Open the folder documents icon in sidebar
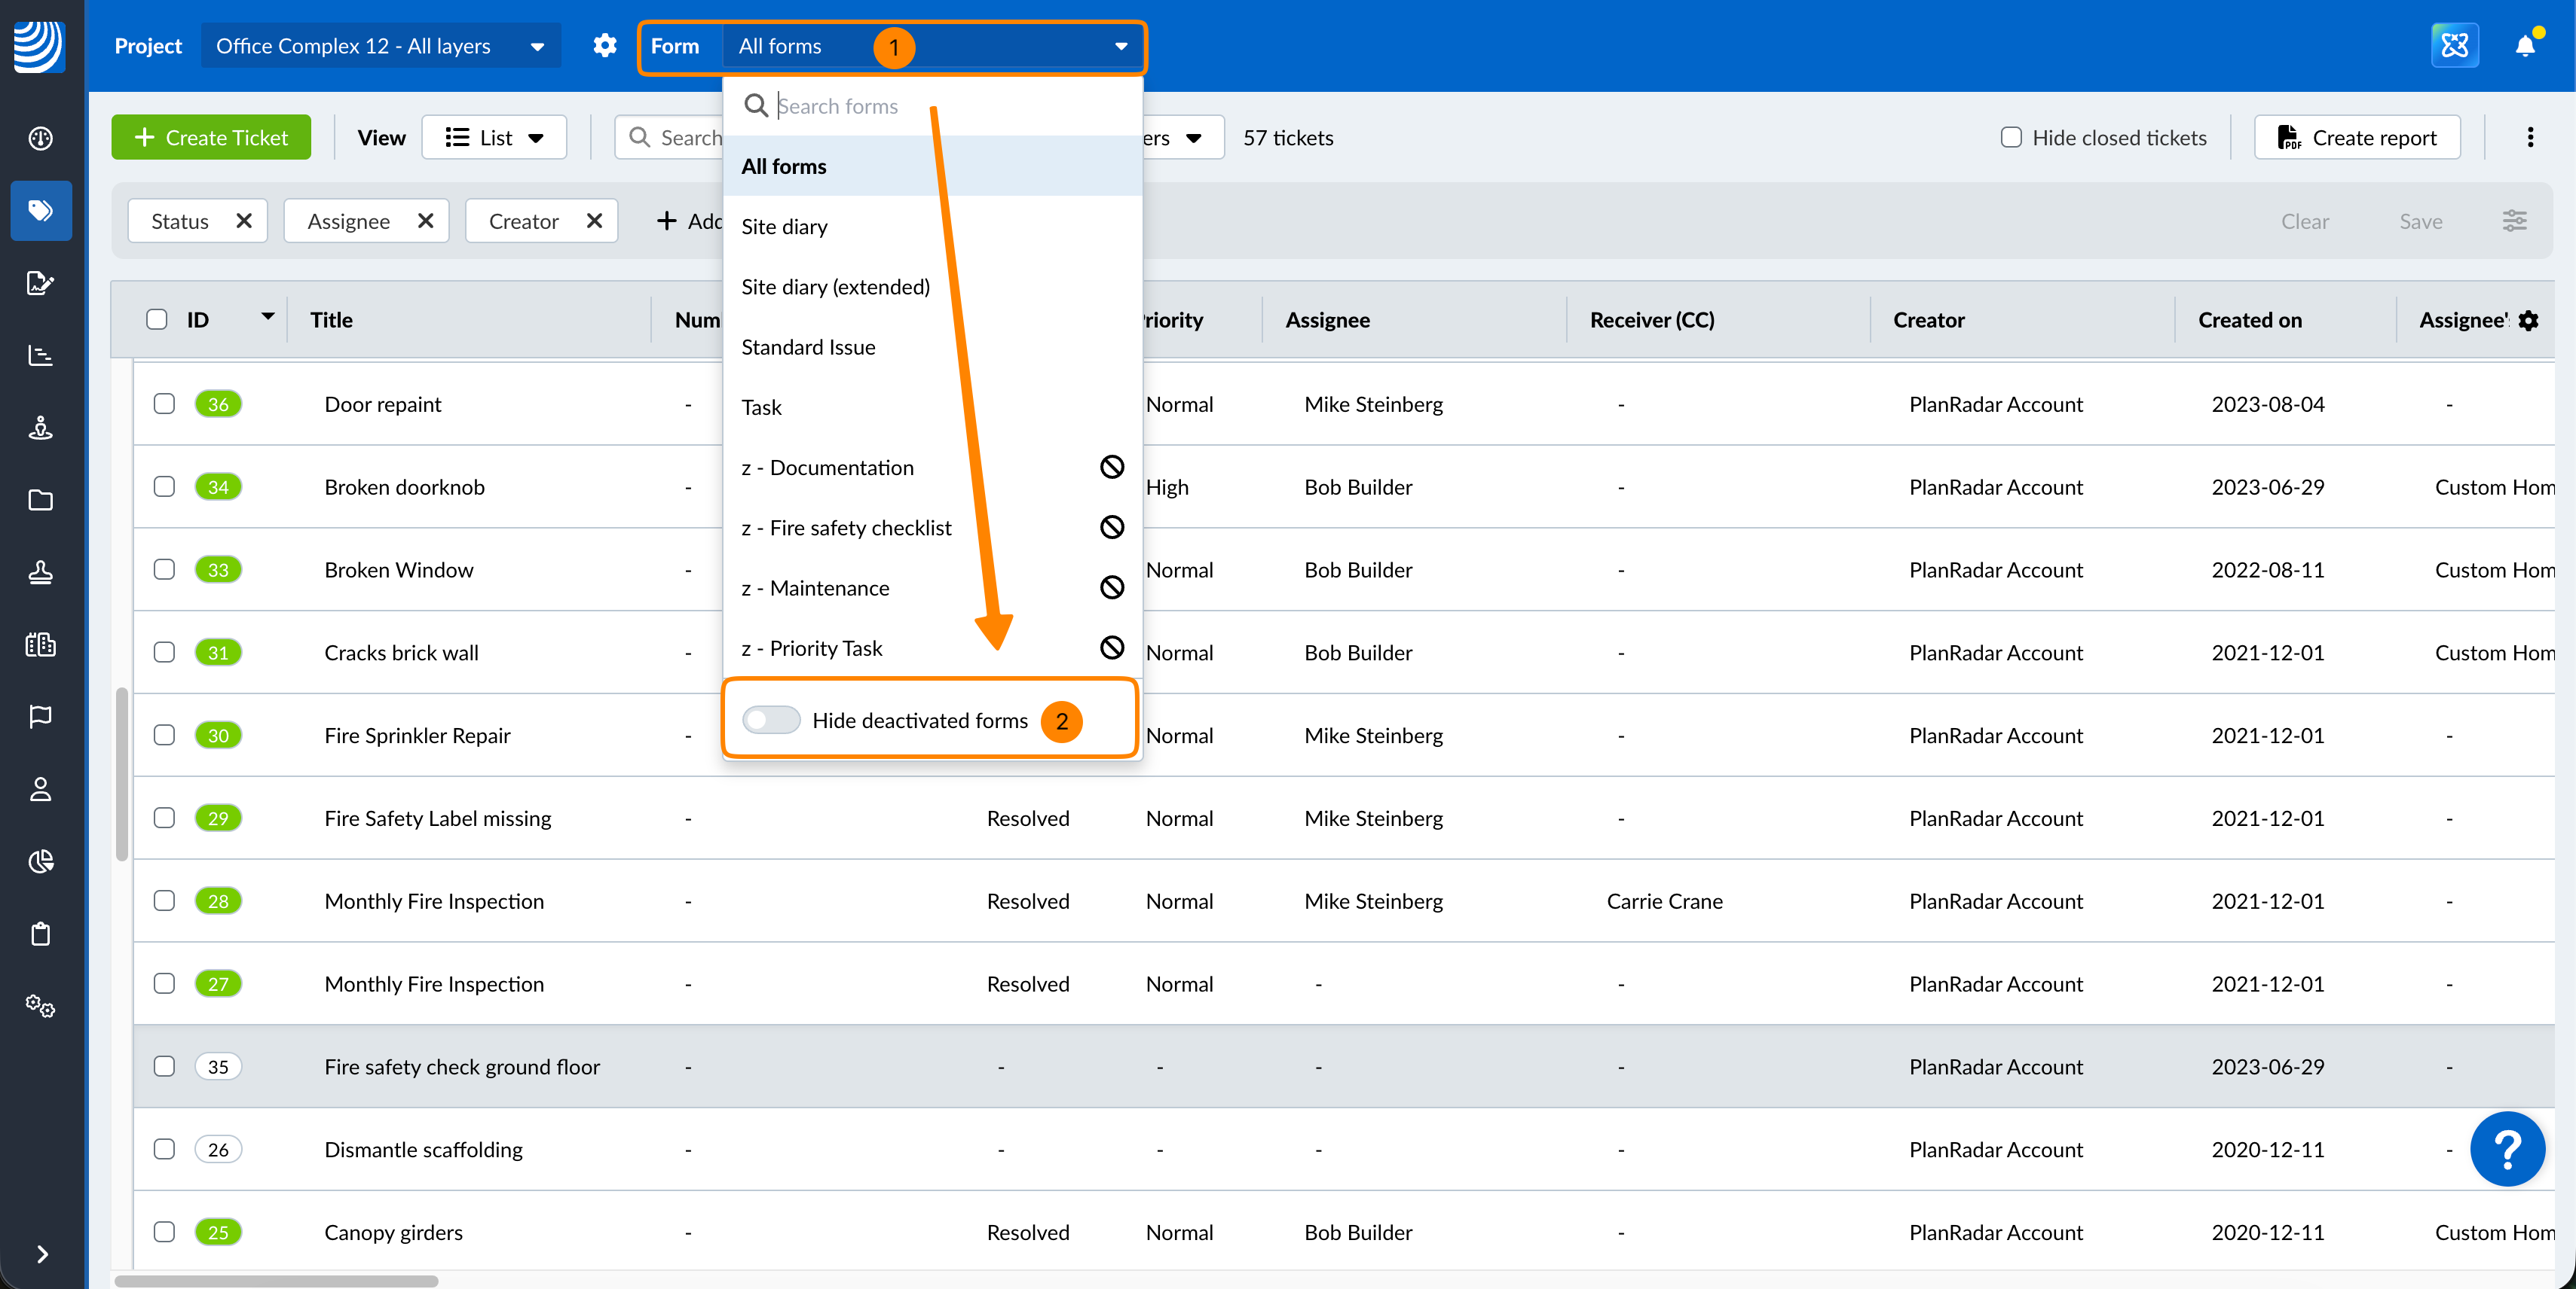 coord(41,500)
